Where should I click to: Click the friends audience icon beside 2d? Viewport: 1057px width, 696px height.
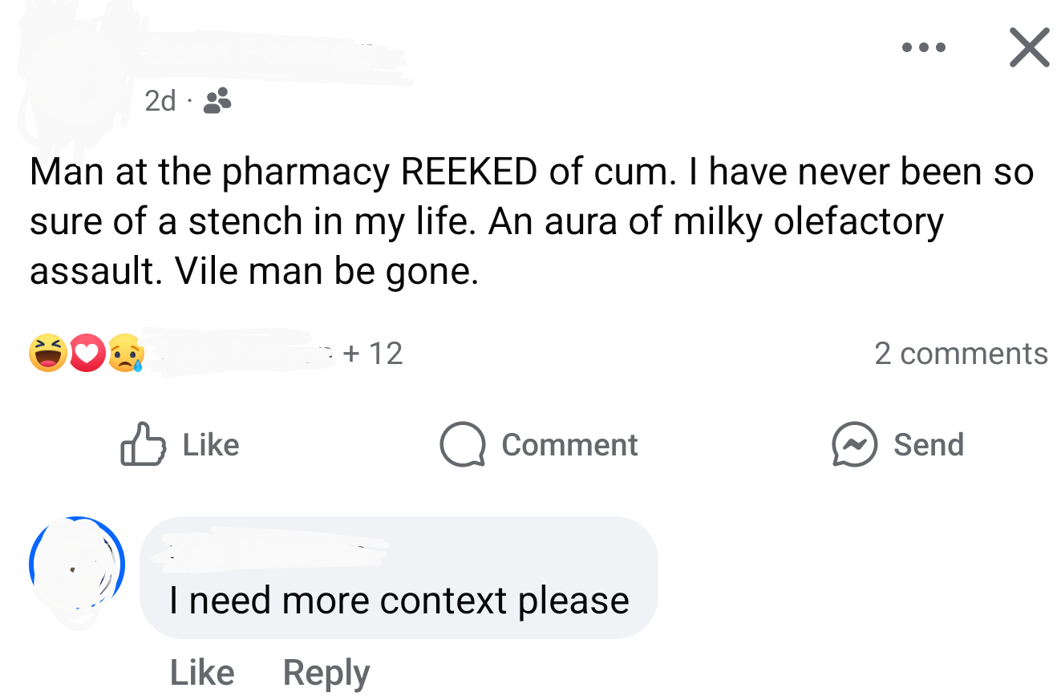(x=217, y=100)
